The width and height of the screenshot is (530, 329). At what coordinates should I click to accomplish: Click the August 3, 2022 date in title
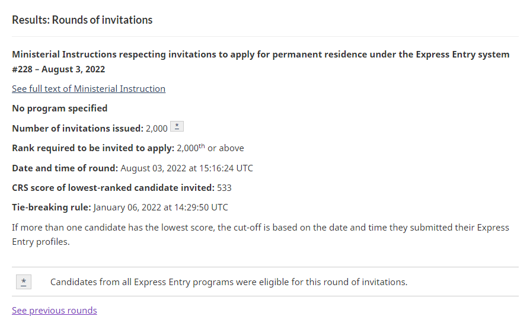click(x=74, y=69)
